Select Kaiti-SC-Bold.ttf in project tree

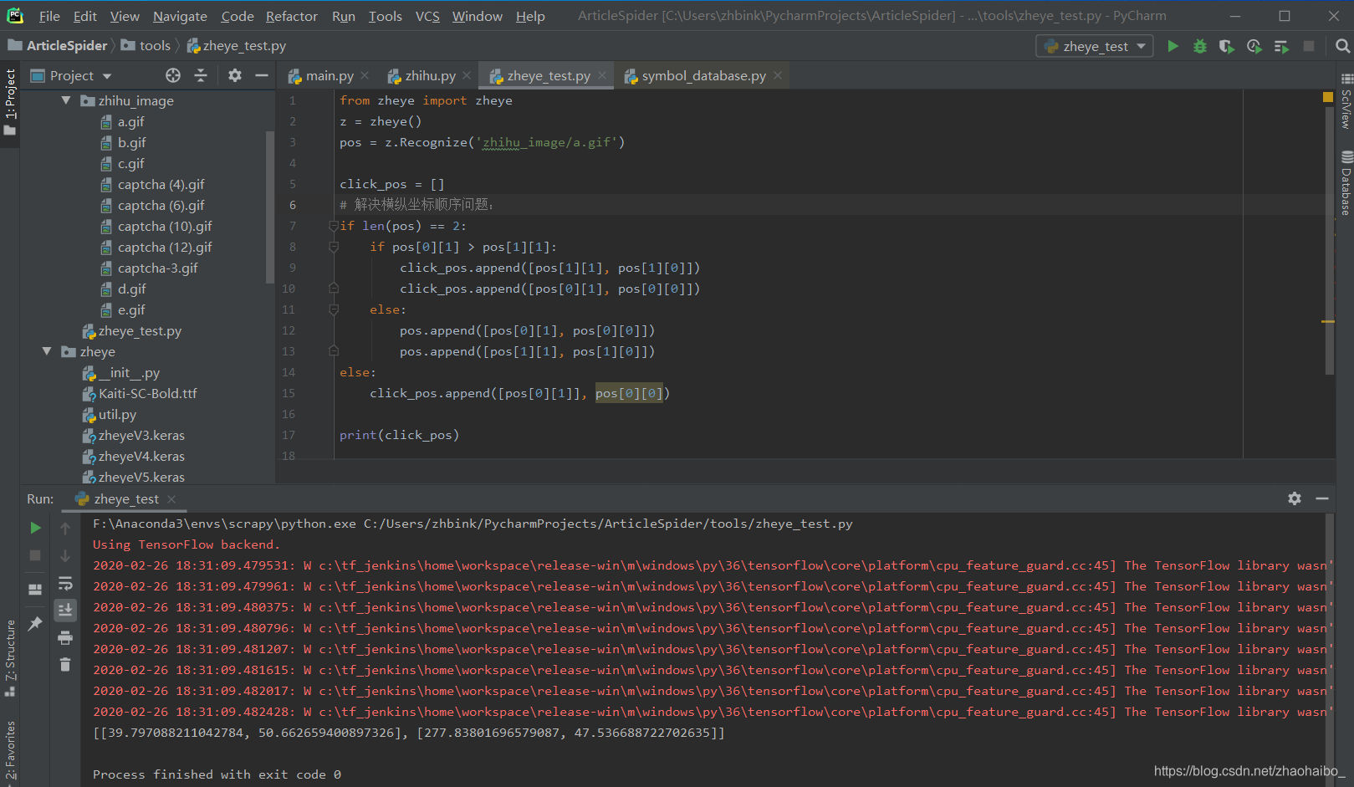(x=147, y=393)
